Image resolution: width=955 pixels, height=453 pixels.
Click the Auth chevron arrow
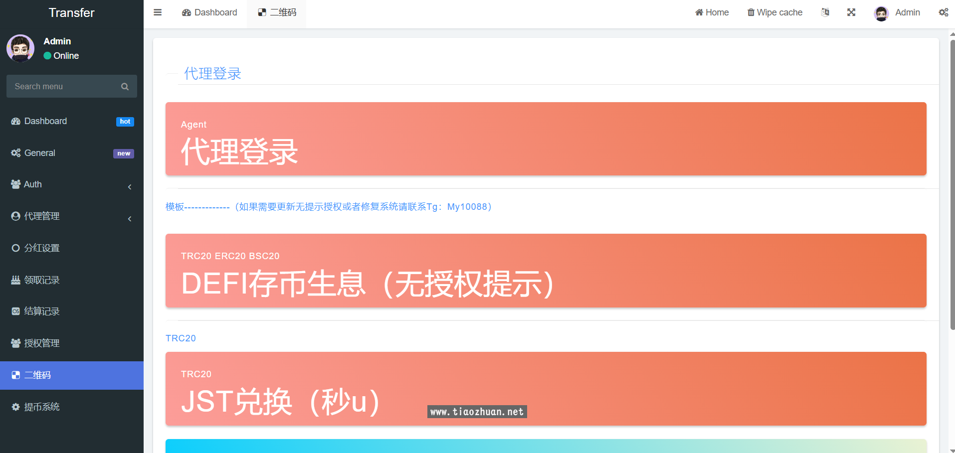130,187
